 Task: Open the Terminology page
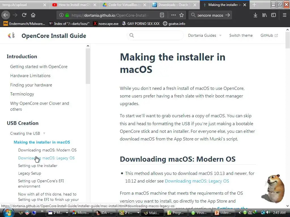coord(22,94)
